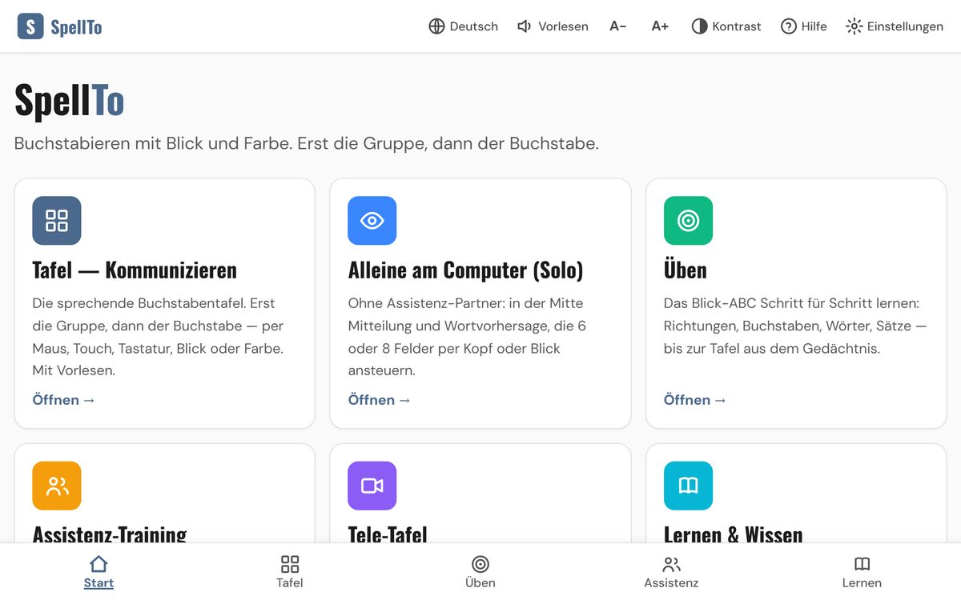This screenshot has height=600, width=961.
Task: Select the Alleine am Computer (Solo) heading
Action: coord(466,270)
